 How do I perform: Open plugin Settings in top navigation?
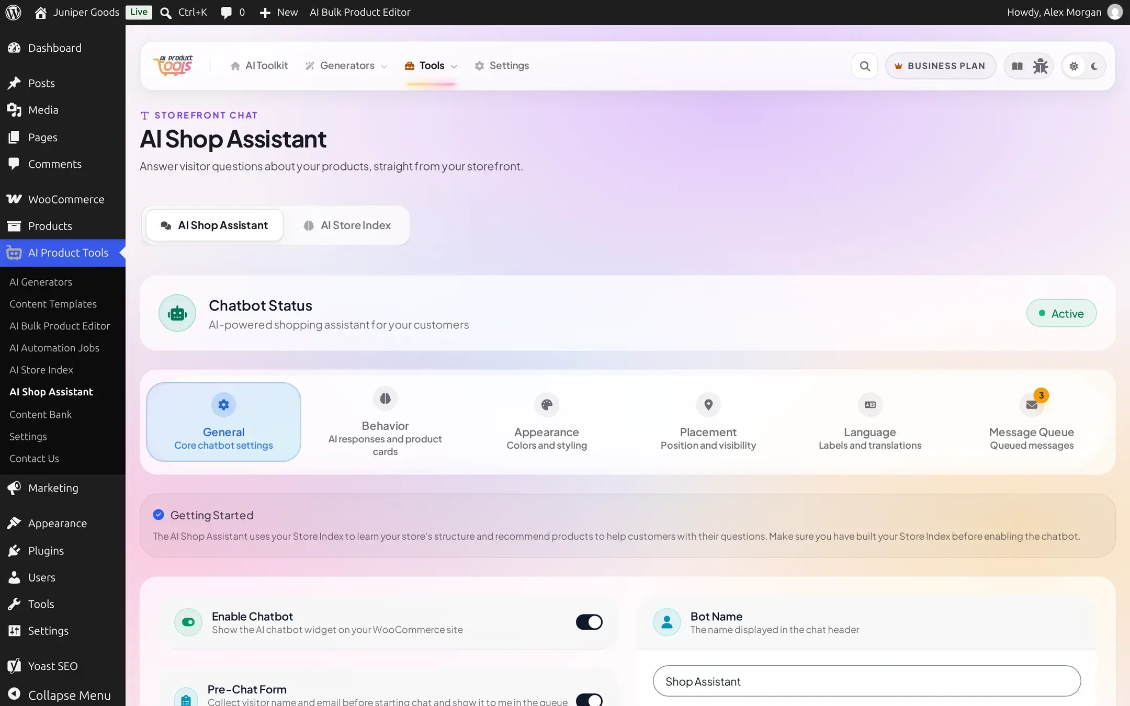click(502, 66)
